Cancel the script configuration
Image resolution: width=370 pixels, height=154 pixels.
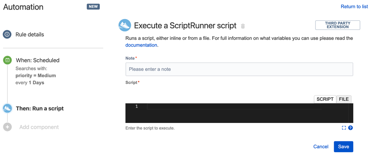click(x=321, y=147)
